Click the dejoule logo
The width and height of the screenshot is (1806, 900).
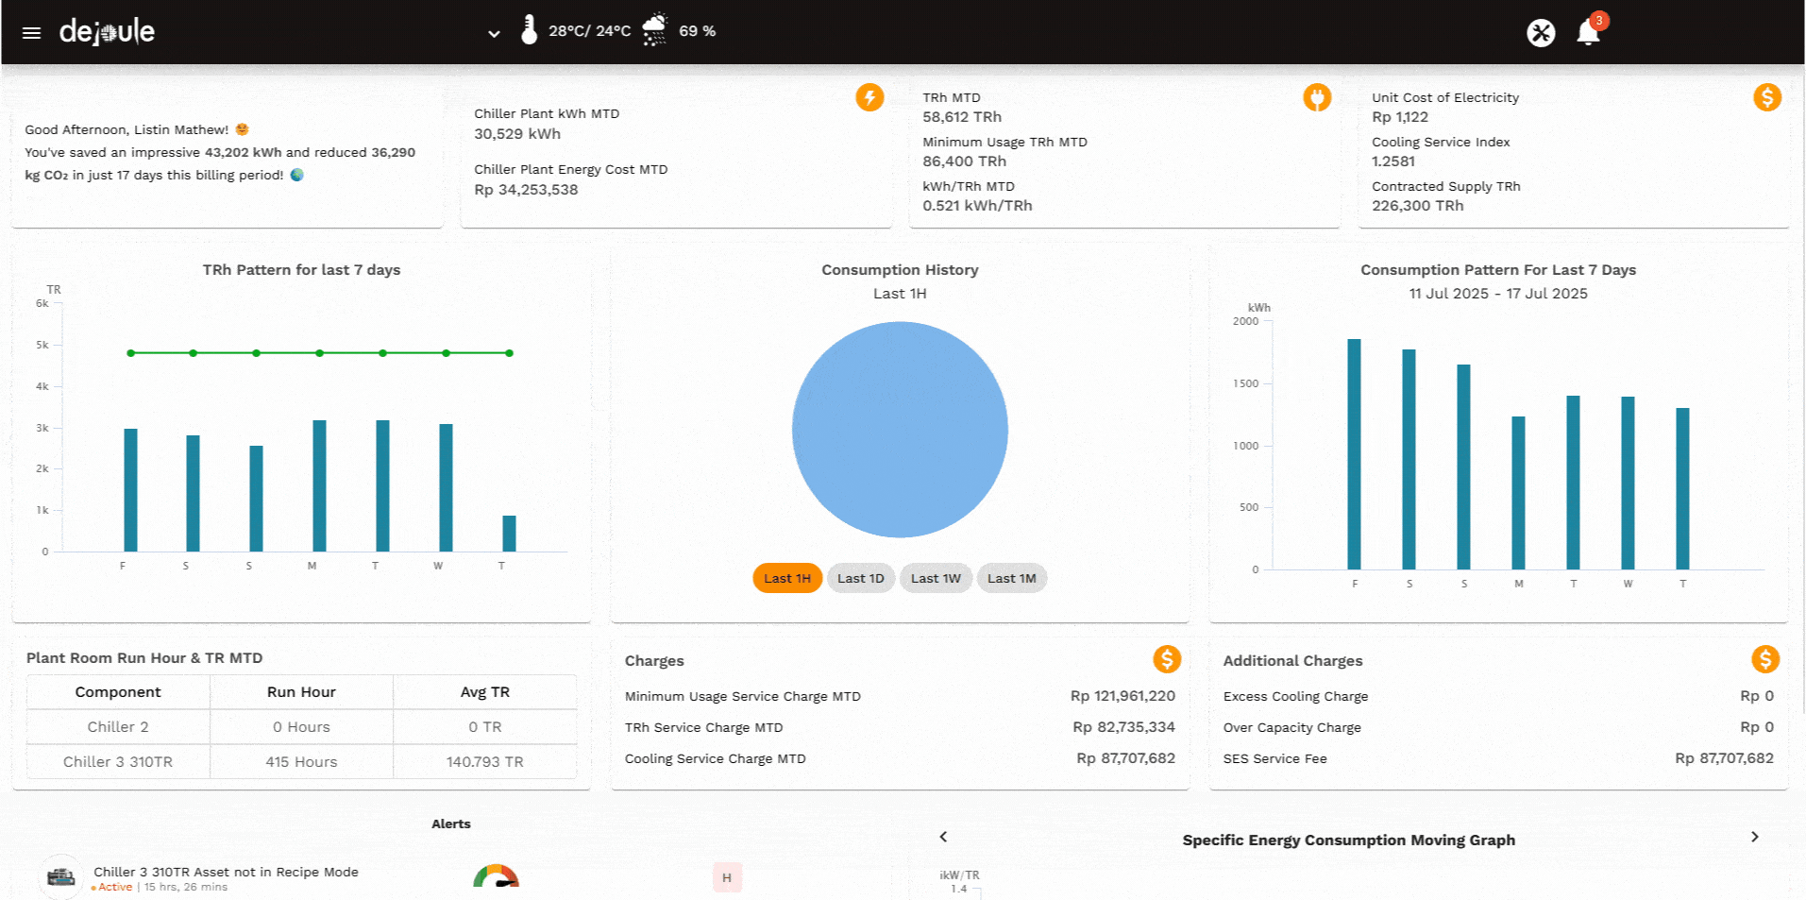[107, 32]
